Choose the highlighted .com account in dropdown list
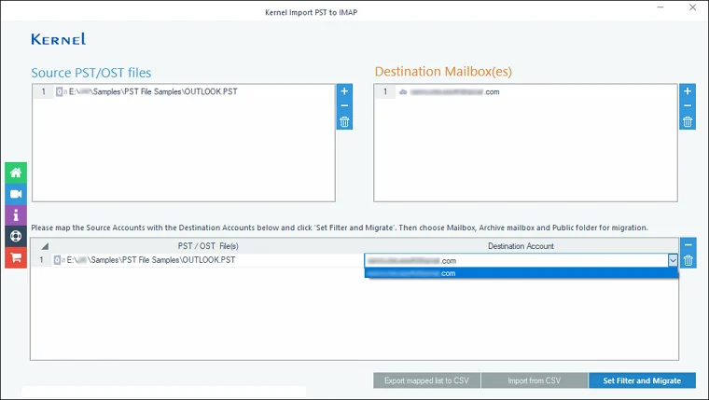The height and width of the screenshot is (400, 709). (521, 273)
